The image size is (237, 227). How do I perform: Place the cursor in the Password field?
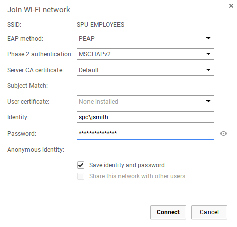[x=145, y=134]
